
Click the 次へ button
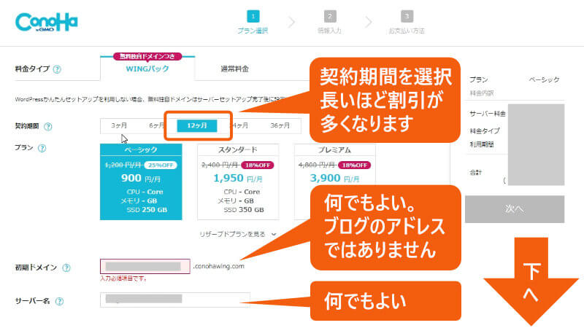515,209
